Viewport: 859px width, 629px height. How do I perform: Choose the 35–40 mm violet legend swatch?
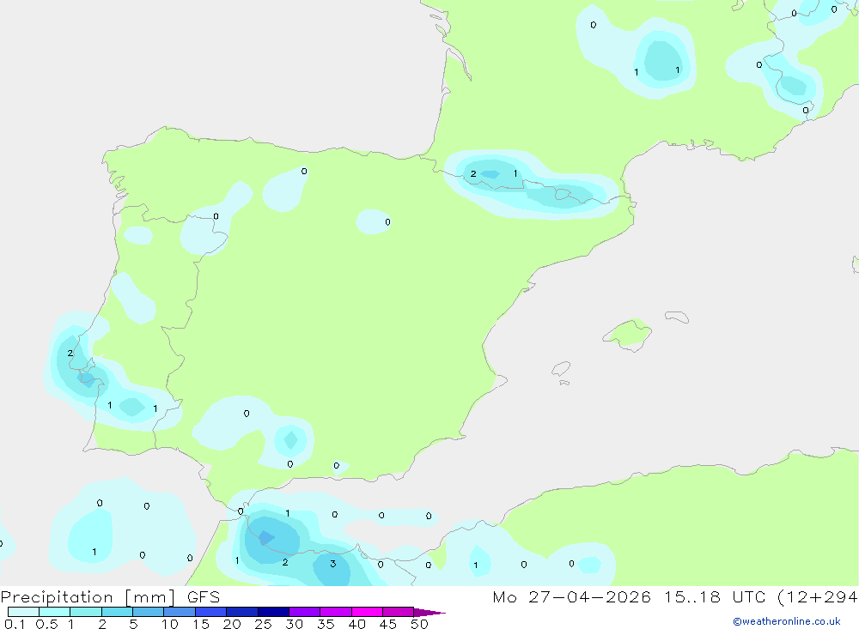[x=336, y=612]
